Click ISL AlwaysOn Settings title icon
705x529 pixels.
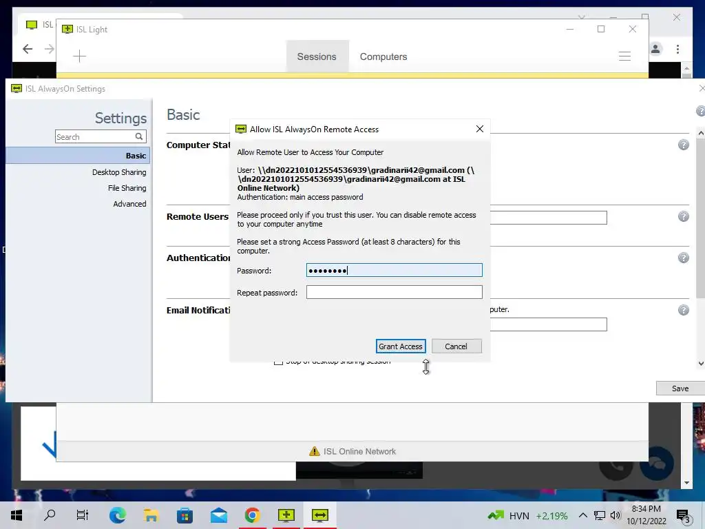pos(17,89)
